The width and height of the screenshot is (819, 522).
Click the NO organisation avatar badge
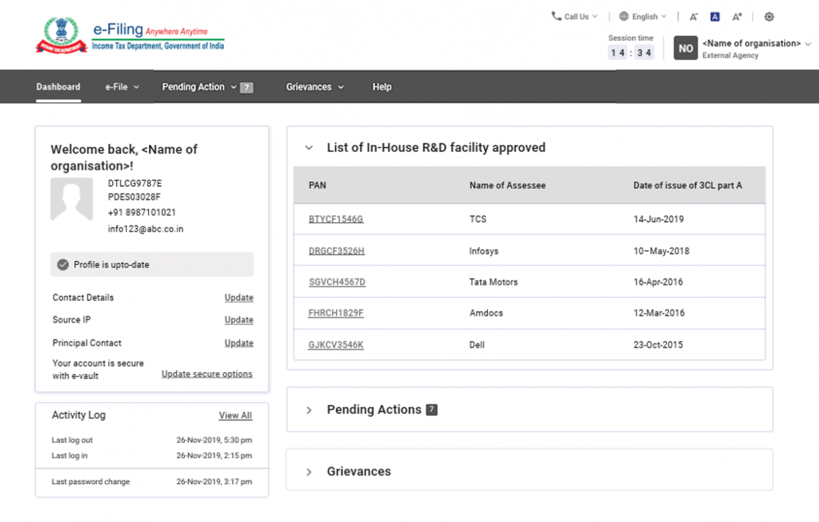coord(685,48)
